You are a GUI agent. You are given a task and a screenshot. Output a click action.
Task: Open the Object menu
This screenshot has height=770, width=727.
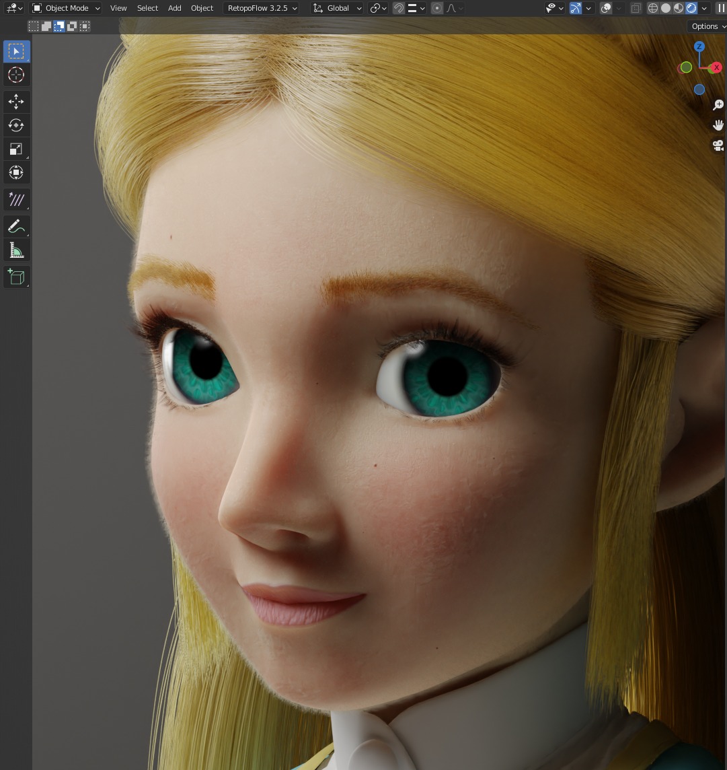tap(202, 8)
